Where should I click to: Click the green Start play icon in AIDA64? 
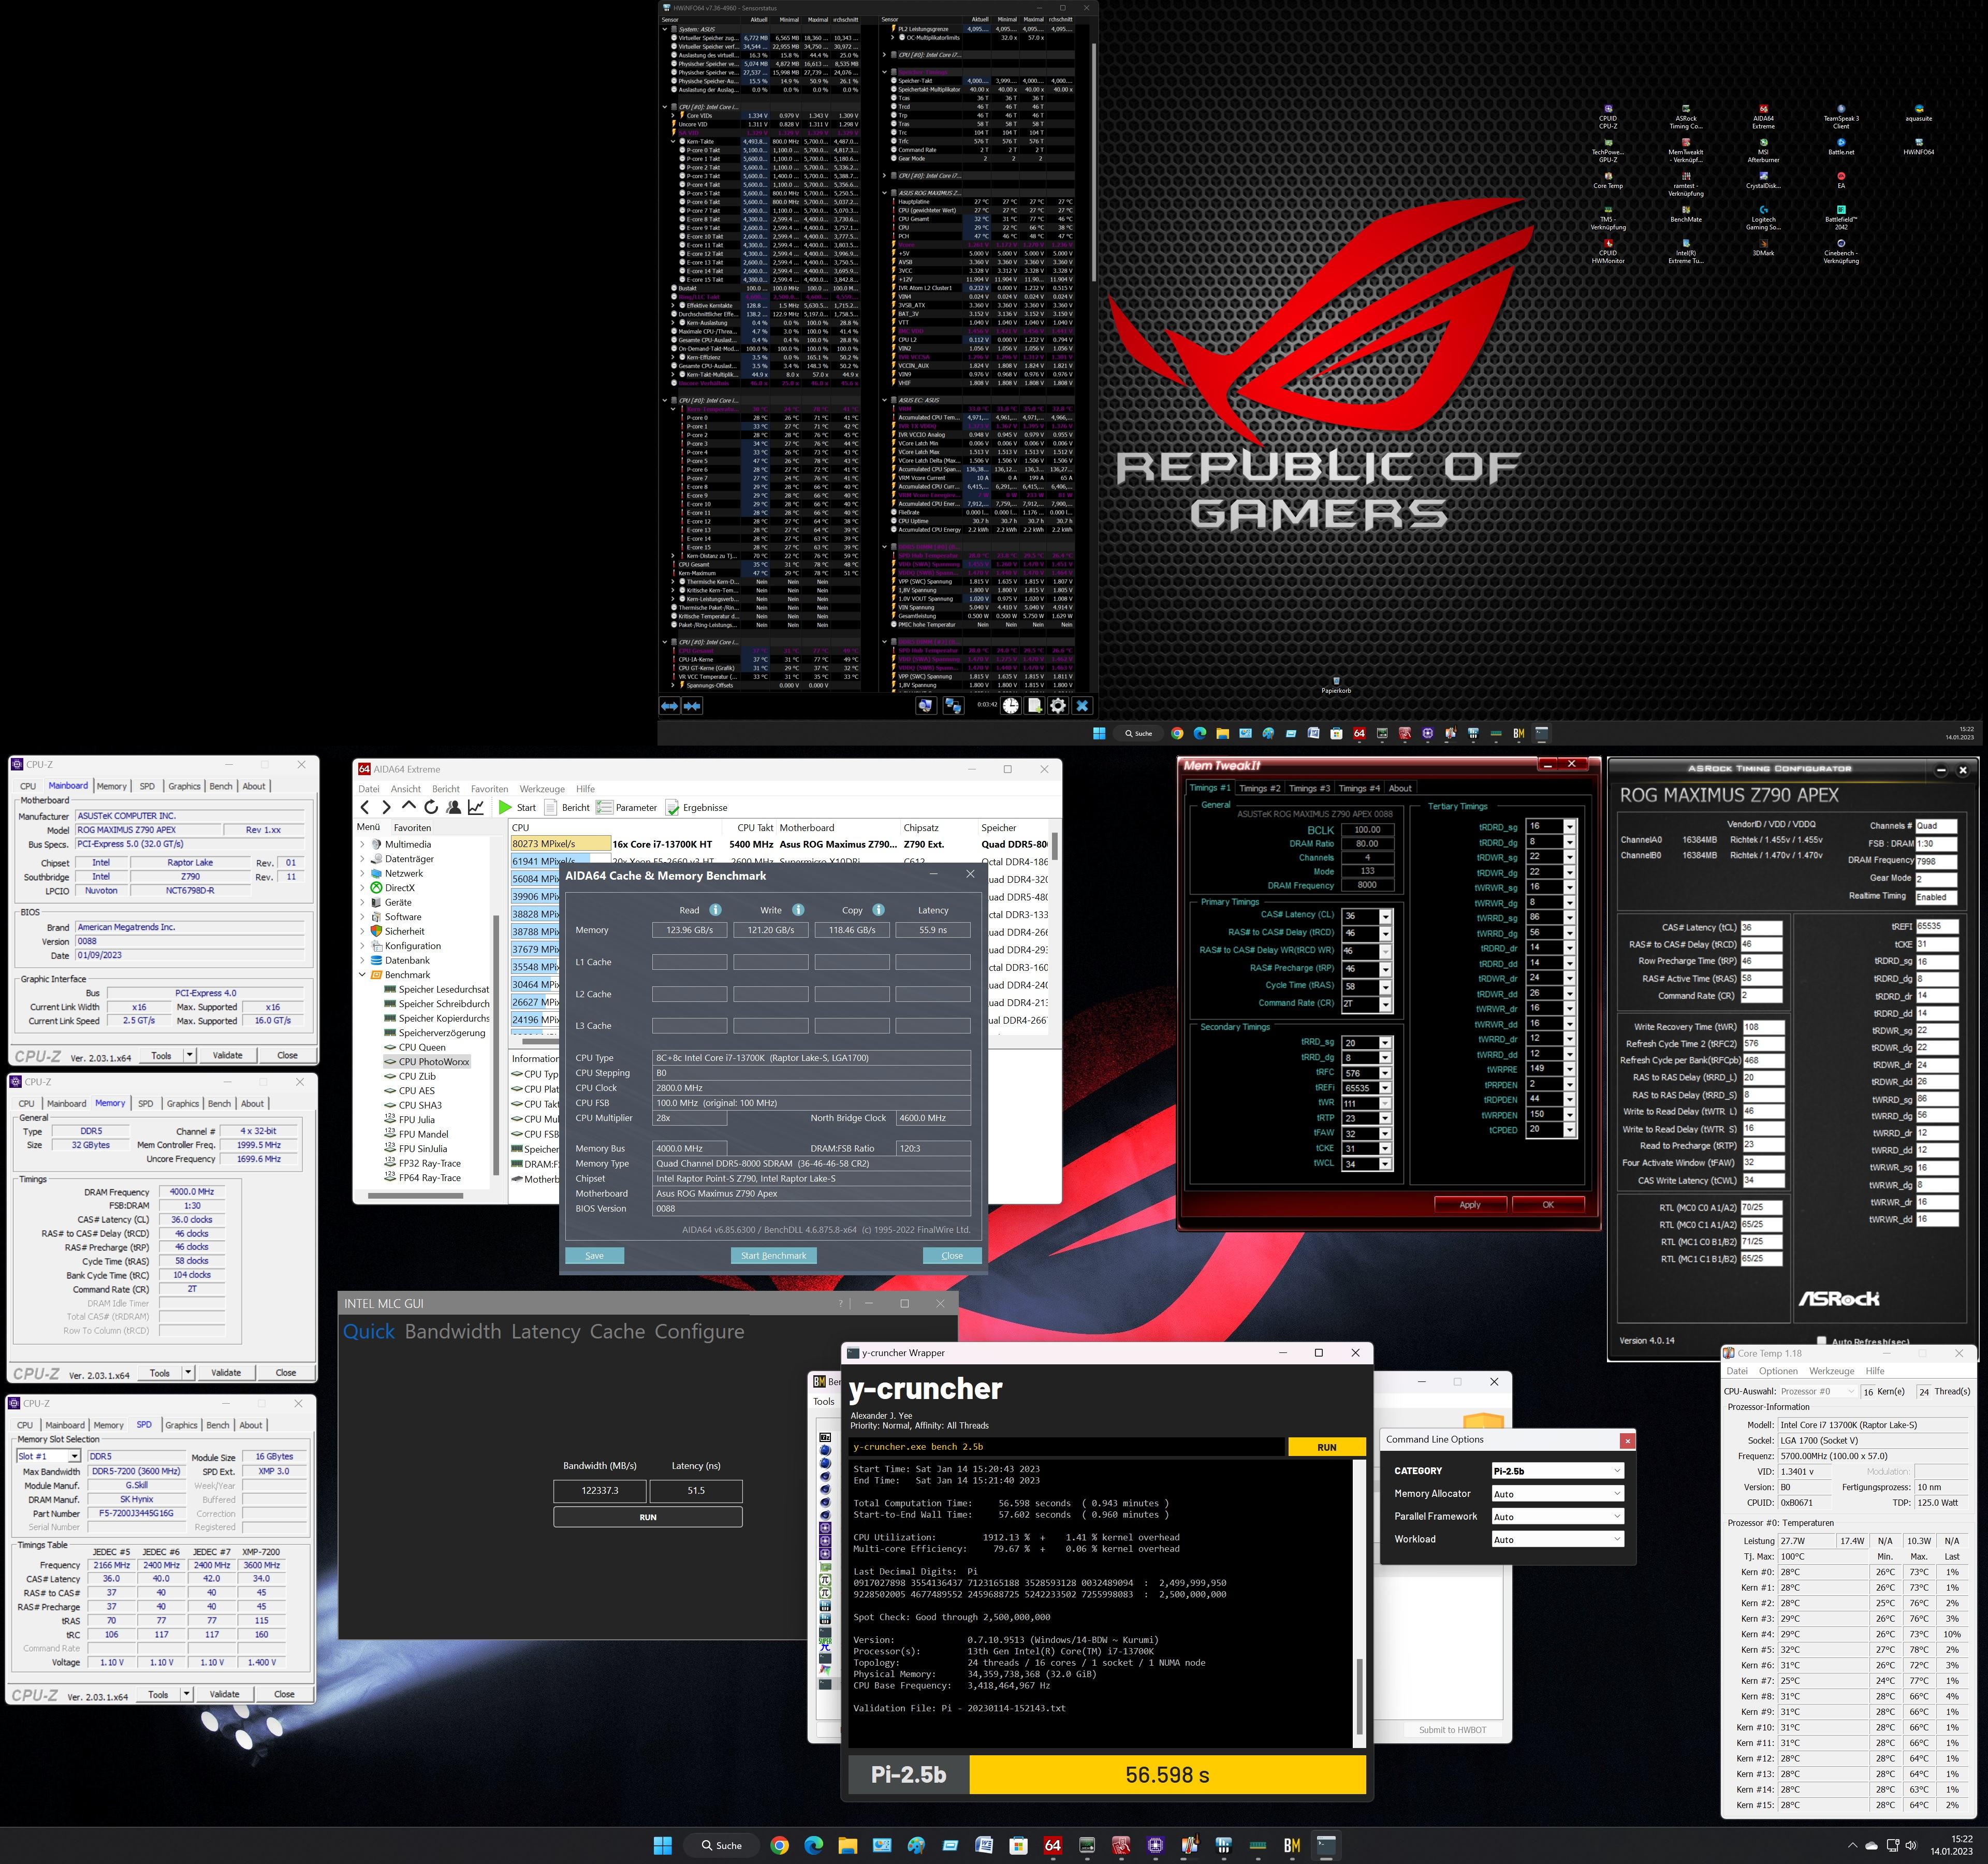click(x=505, y=807)
